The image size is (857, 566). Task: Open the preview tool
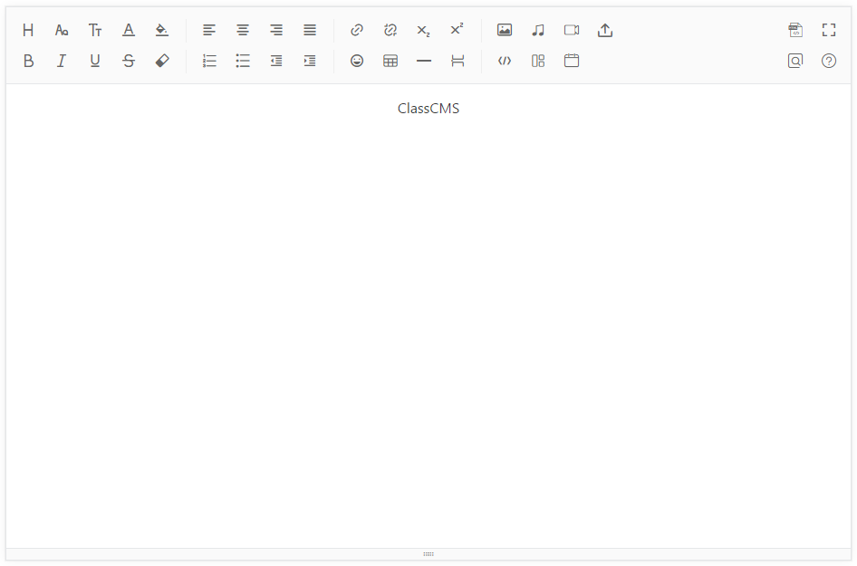pyautogui.click(x=795, y=61)
